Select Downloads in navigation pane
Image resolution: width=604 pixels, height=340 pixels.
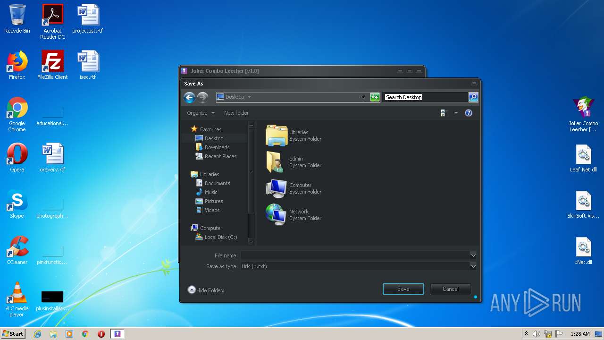pyautogui.click(x=212, y=147)
